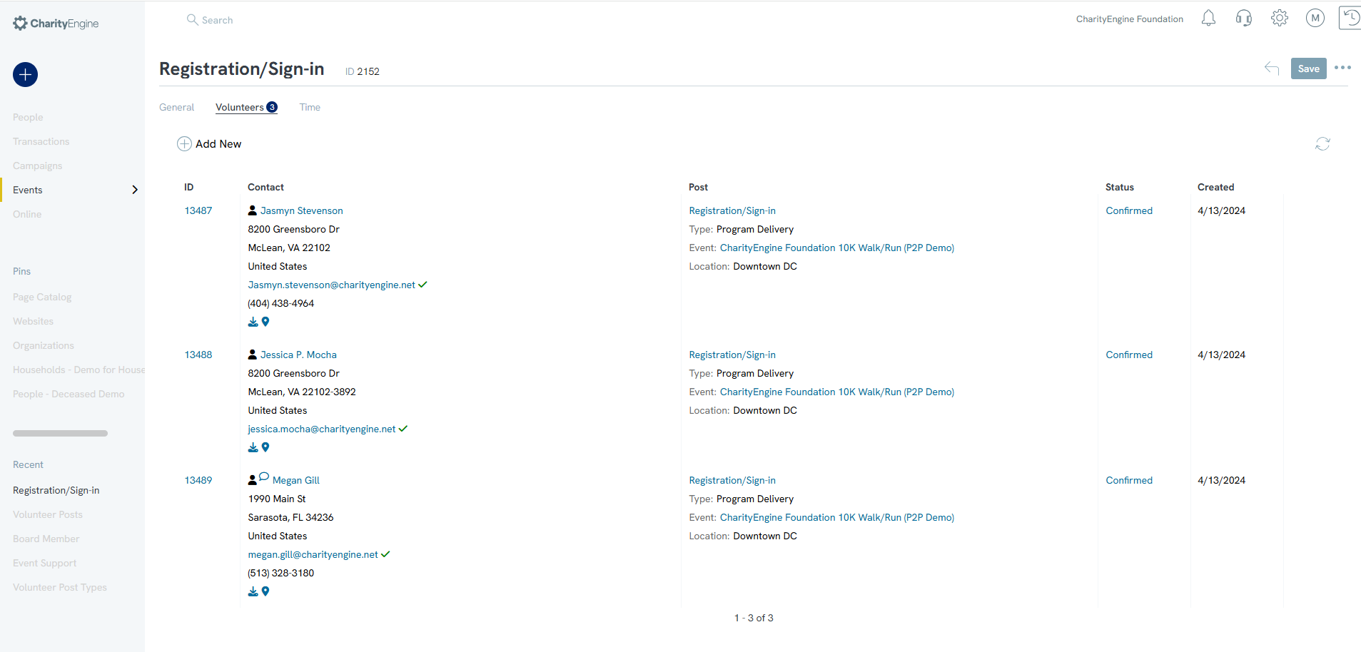Click the download icon under jessica.mocha email
Image resolution: width=1361 pixels, height=652 pixels.
(253, 448)
